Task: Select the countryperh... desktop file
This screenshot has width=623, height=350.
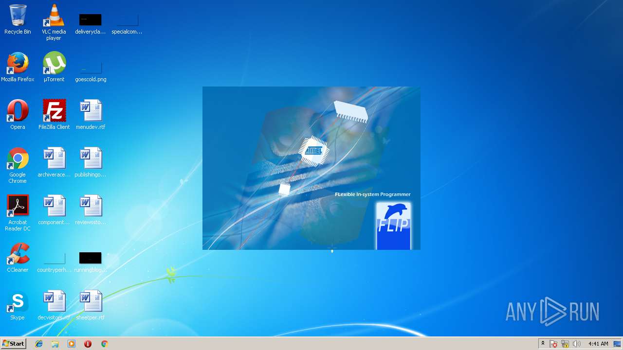Action: (x=54, y=262)
